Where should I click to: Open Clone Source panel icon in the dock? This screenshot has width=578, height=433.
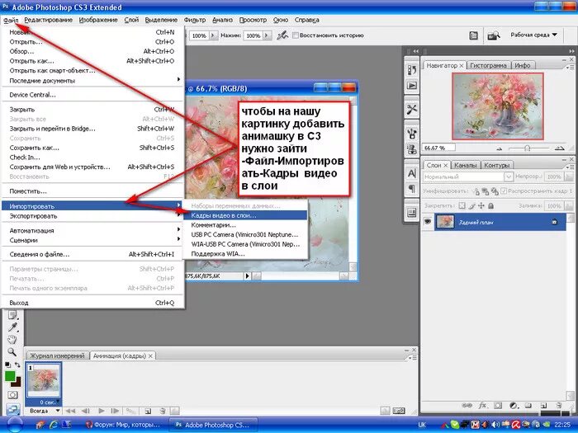(x=412, y=149)
